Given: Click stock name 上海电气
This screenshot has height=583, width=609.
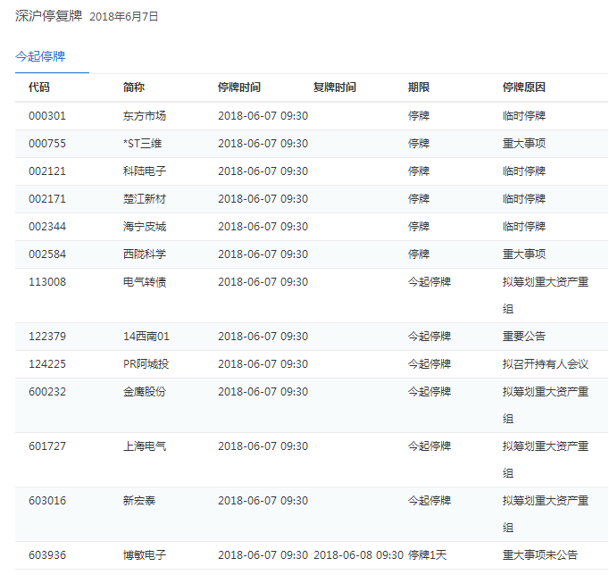Looking at the screenshot, I should point(145,446).
